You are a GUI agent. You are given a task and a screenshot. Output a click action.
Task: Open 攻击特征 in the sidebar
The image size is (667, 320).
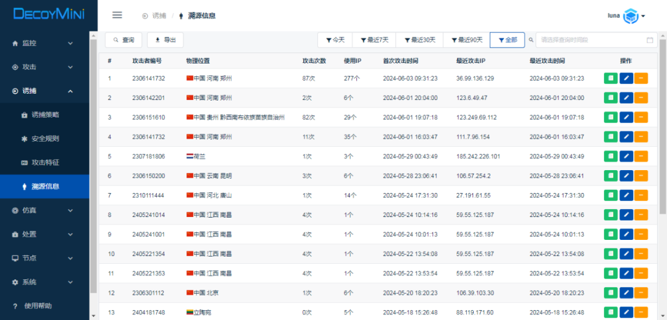[44, 163]
